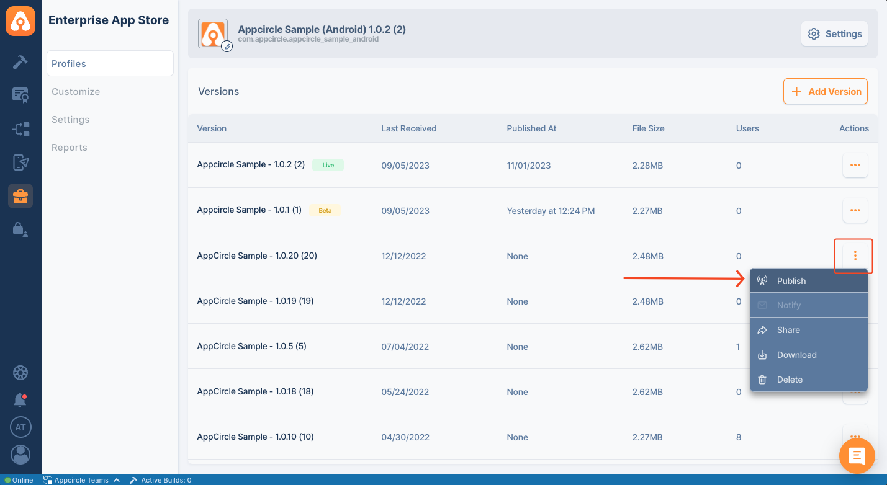Click the Live badge on version 1.0.2
Viewport: 887px width, 485px height.
[328, 165]
